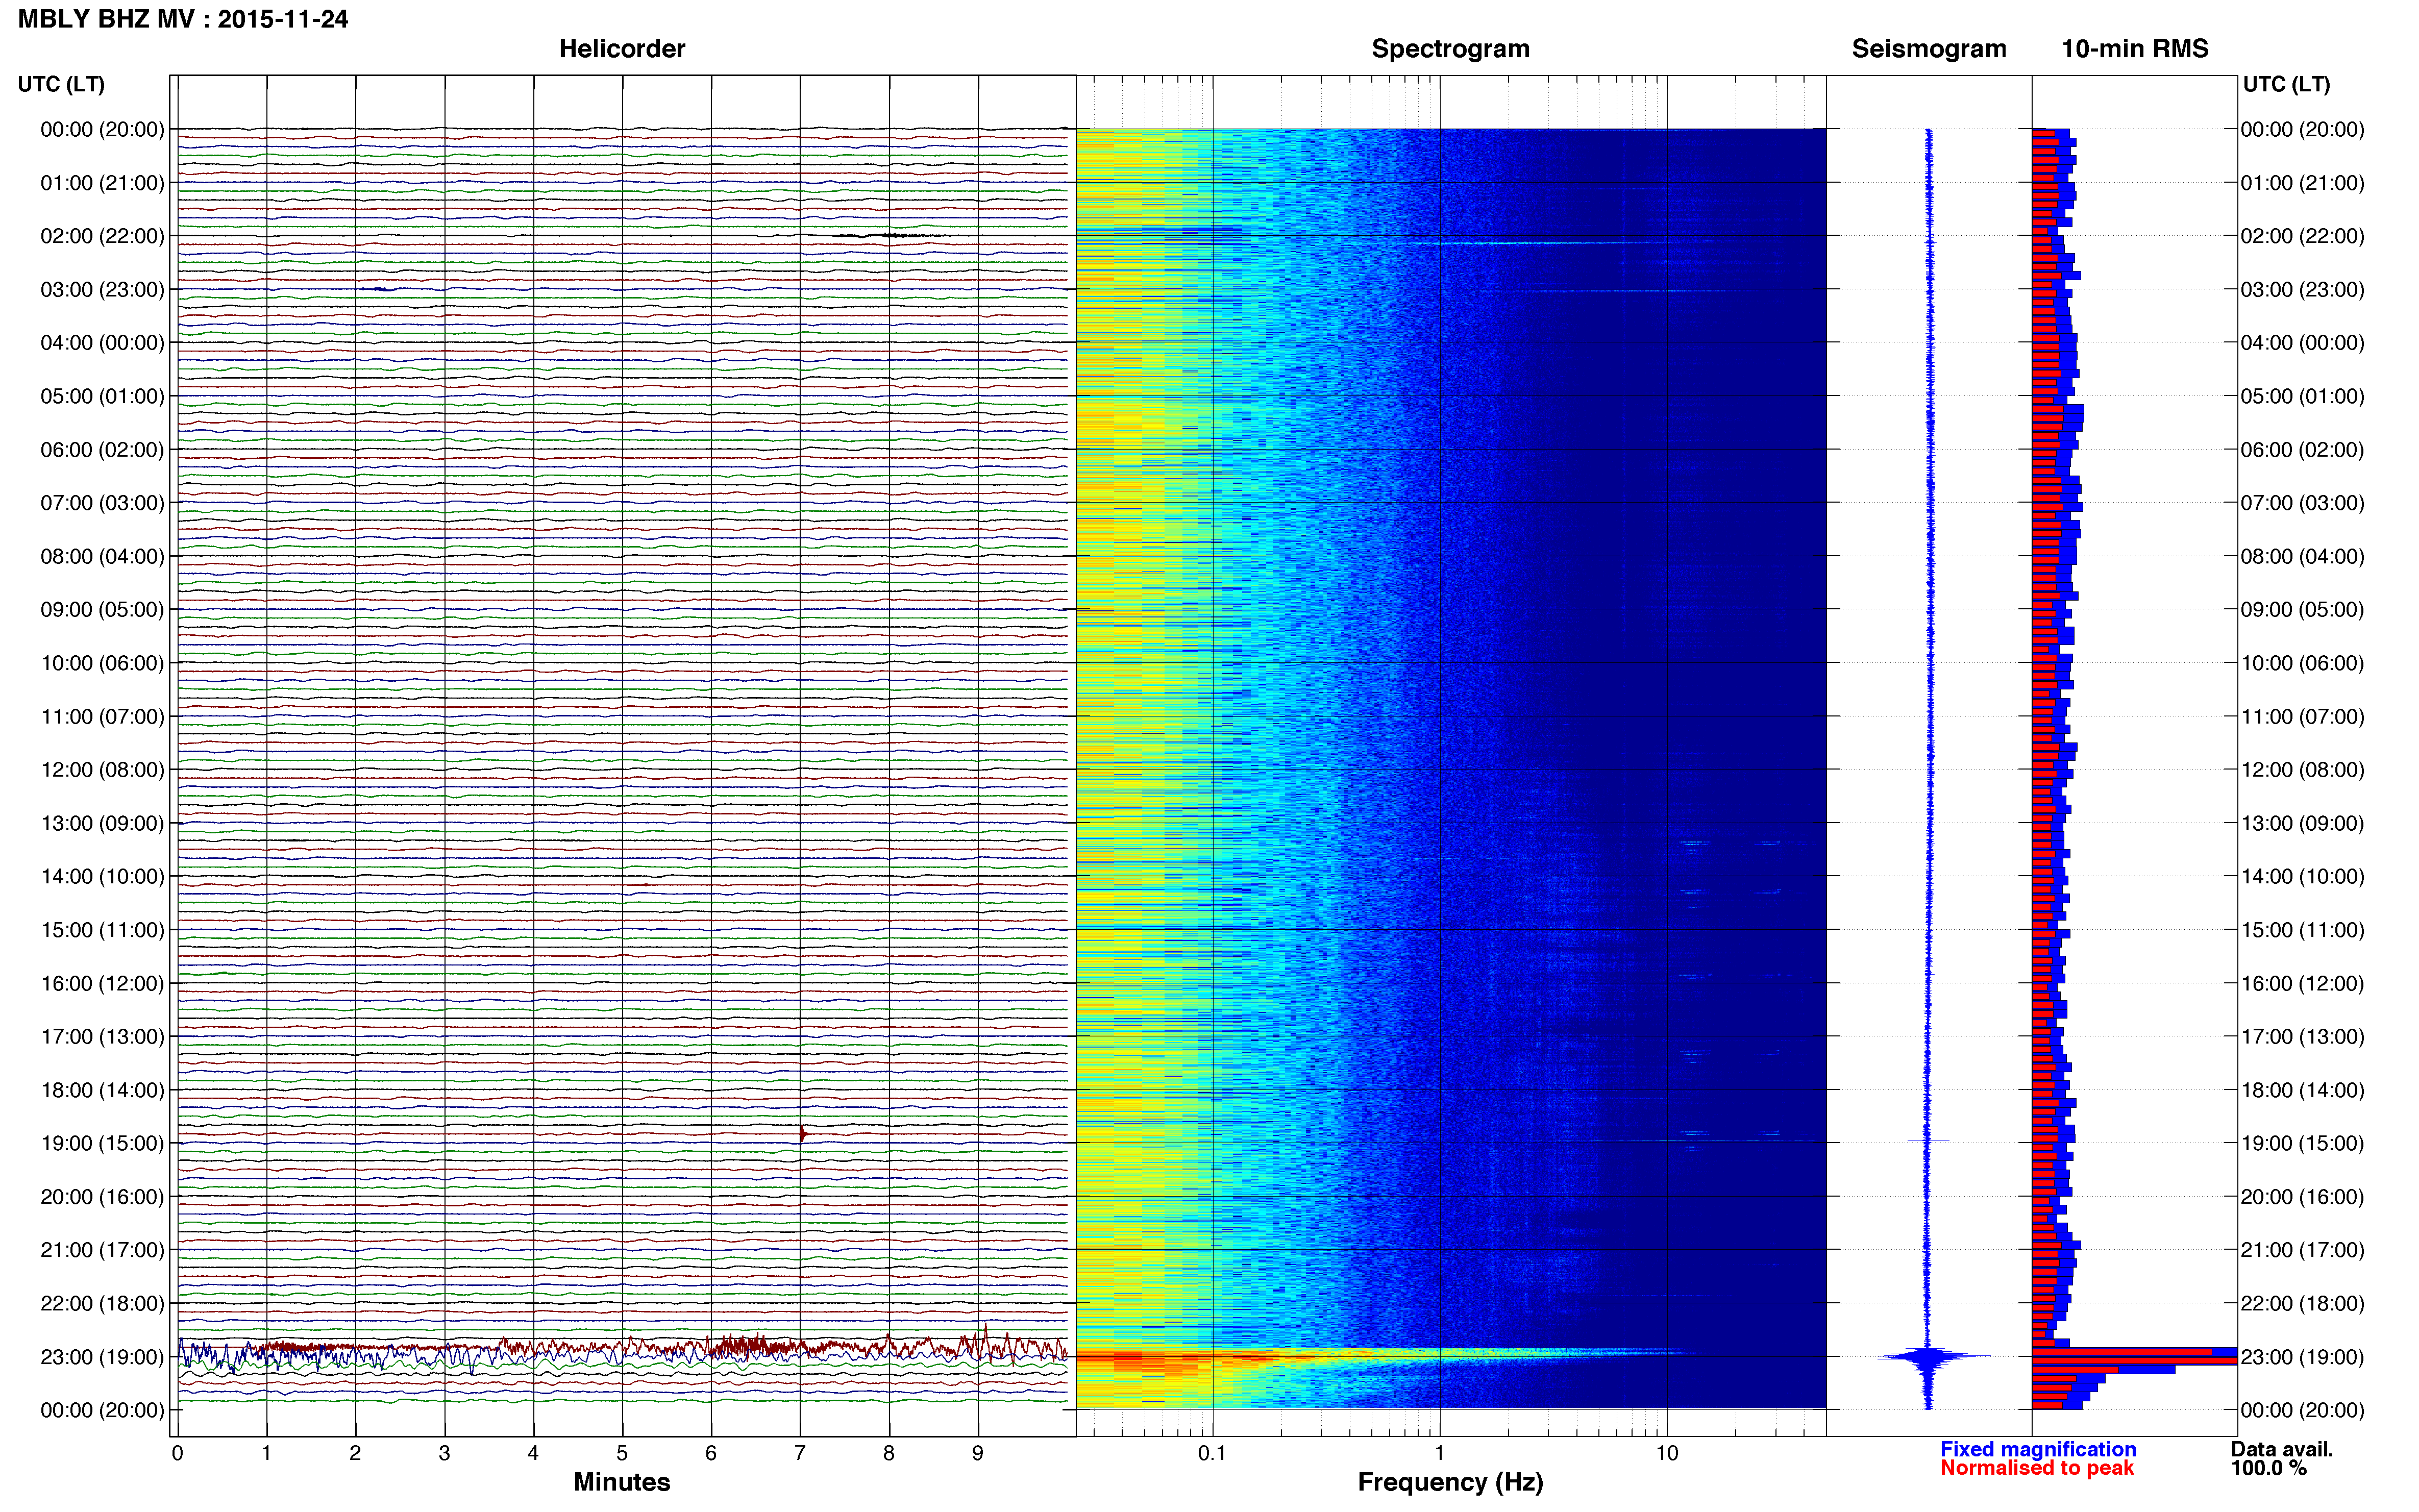
Task: Click the 'Minutes' x-axis label
Action: pos(621,1482)
